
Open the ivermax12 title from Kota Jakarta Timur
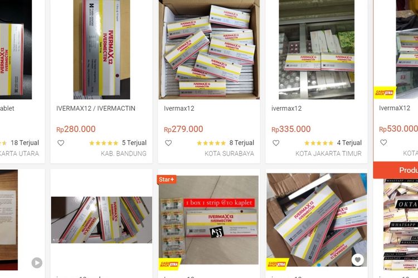click(x=286, y=108)
